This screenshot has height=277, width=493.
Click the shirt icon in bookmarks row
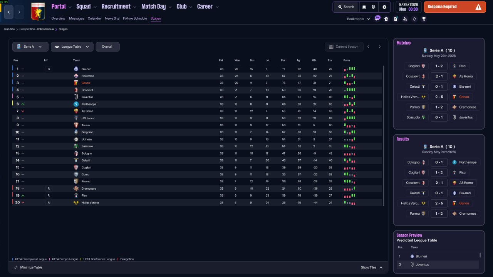(386, 19)
